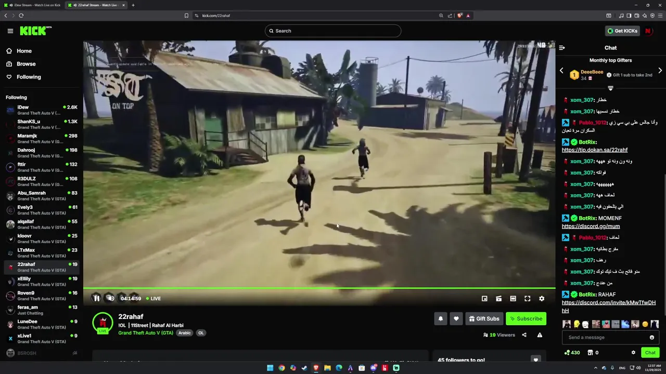The width and height of the screenshot is (666, 374).
Task: Open xLive1 channel in Following list
Action: [x=42, y=338]
